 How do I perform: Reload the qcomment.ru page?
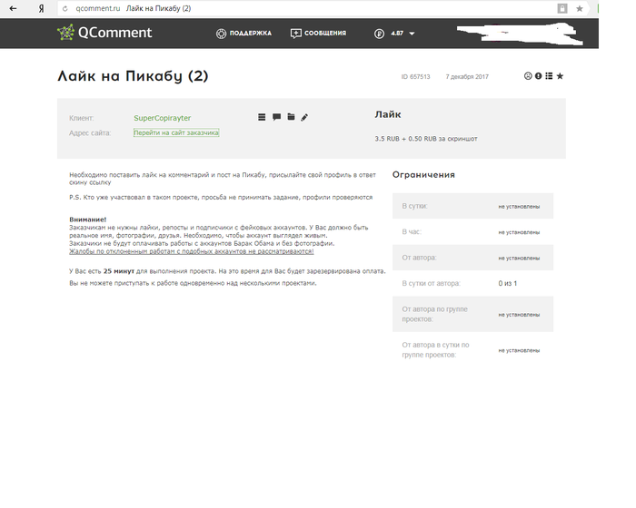pos(65,8)
